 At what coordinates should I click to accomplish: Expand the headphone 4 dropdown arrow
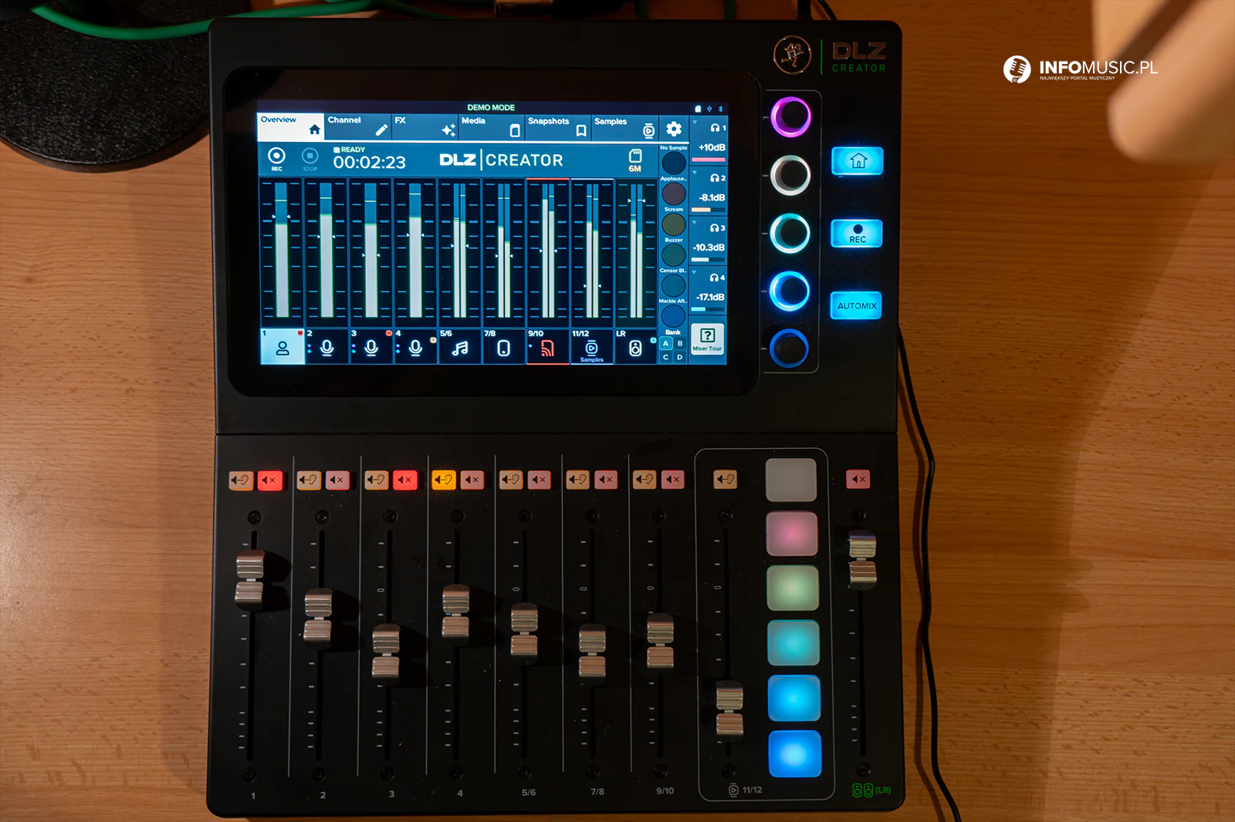[x=695, y=272]
